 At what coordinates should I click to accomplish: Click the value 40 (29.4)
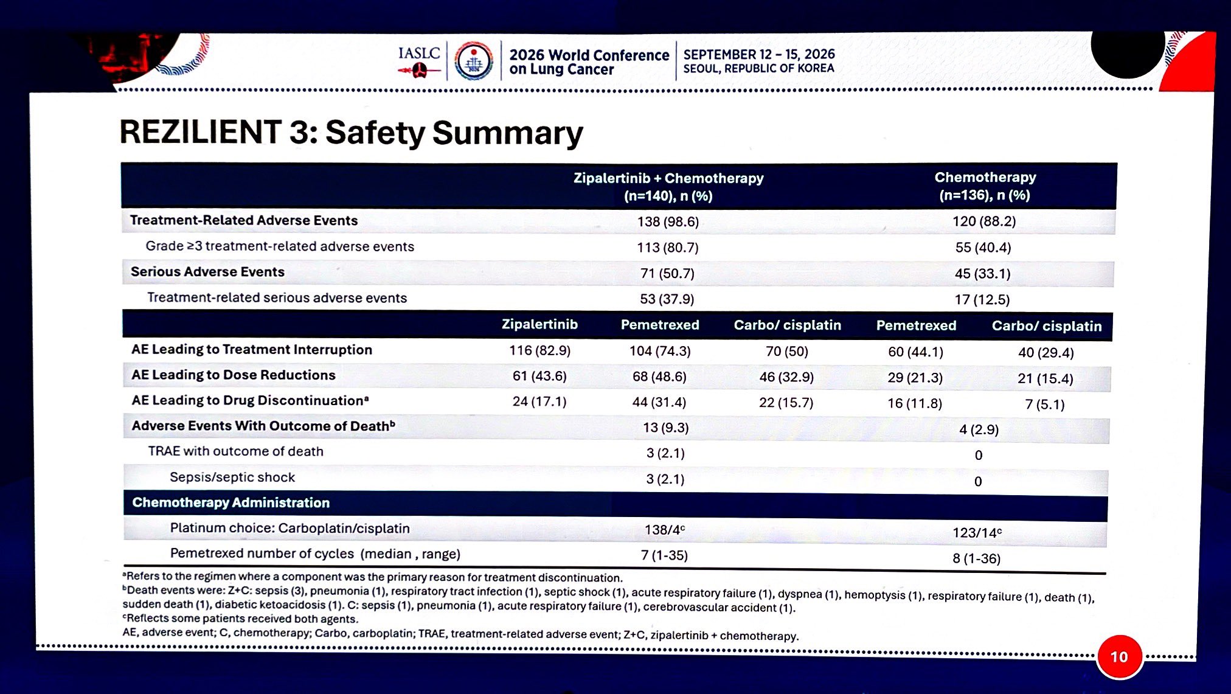tap(1046, 353)
